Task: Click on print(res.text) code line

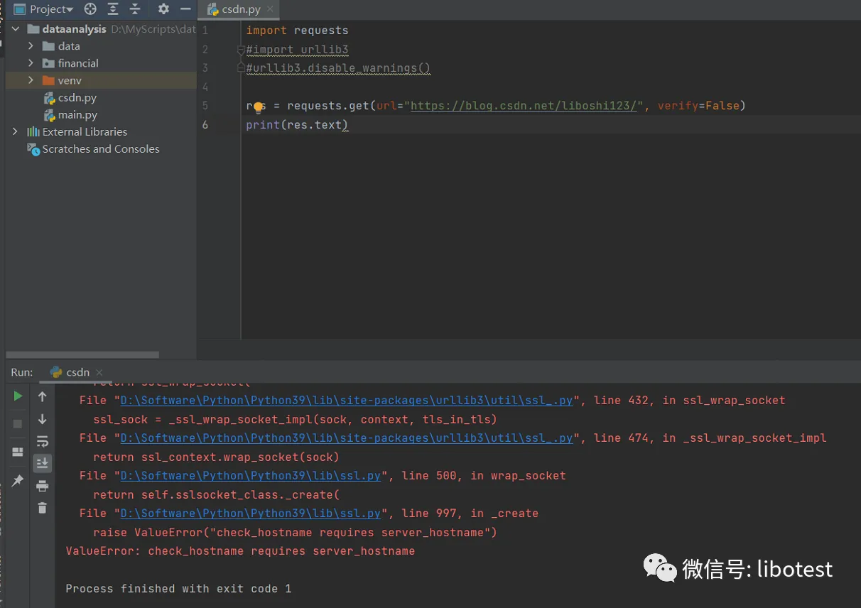Action: tap(297, 125)
